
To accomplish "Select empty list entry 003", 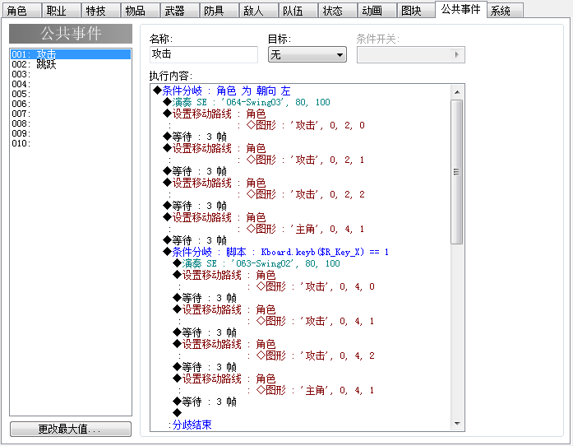I will (71, 74).
